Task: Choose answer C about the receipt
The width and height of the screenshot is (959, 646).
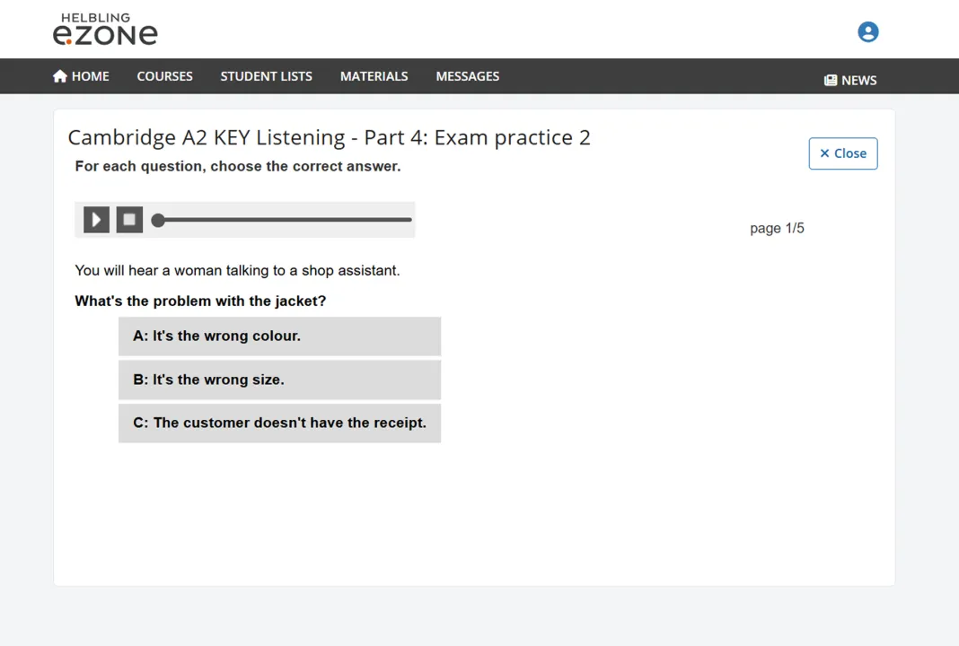Action: point(279,423)
